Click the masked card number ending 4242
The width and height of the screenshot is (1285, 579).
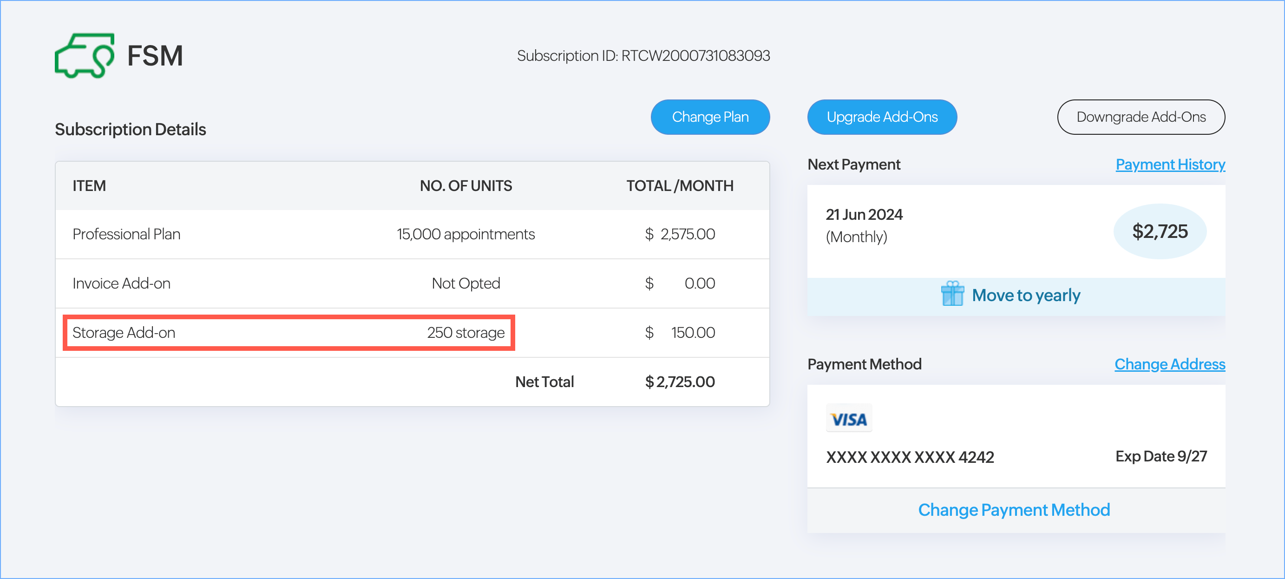(910, 457)
